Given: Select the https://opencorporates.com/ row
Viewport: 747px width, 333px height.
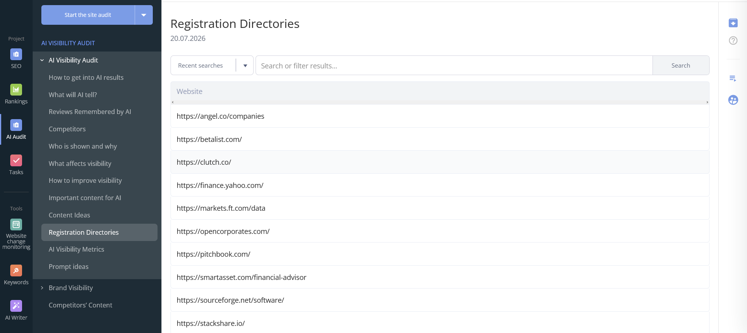Looking at the screenshot, I should [440, 231].
